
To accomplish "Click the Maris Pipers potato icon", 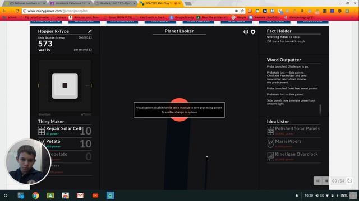I will click(270, 143).
